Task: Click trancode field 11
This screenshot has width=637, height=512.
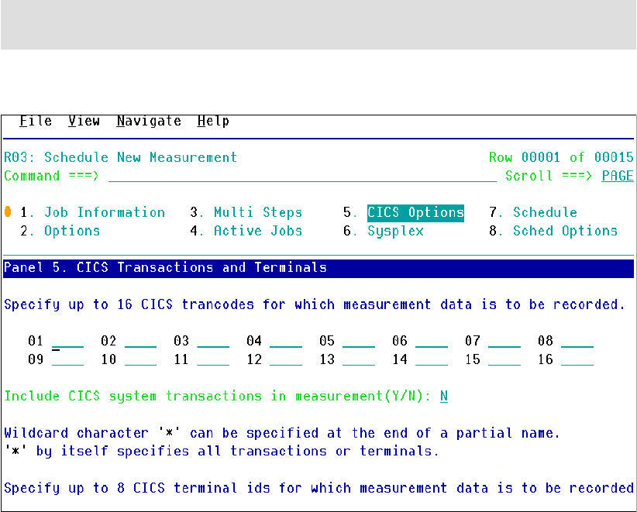Action: tap(213, 359)
